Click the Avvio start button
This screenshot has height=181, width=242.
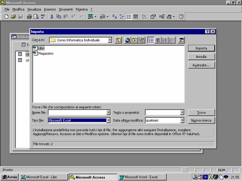pyautogui.click(x=9, y=177)
